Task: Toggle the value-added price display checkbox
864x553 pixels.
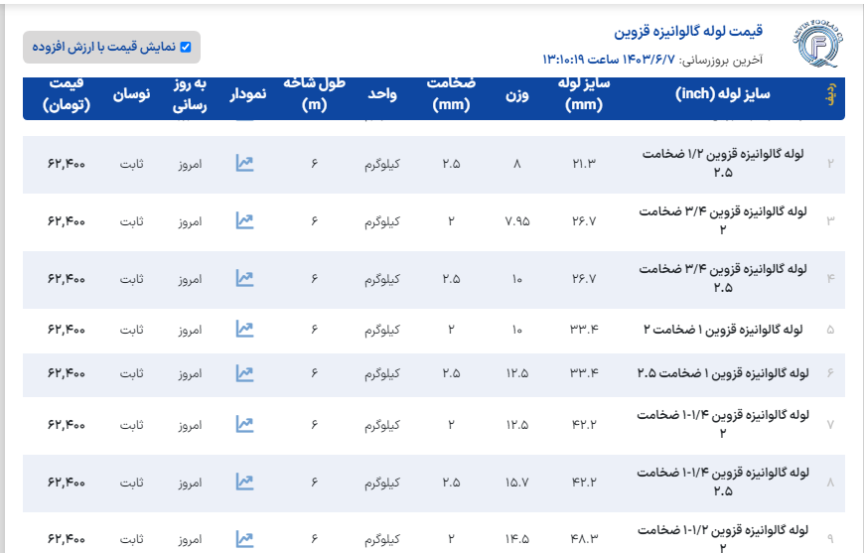Action: [185, 47]
